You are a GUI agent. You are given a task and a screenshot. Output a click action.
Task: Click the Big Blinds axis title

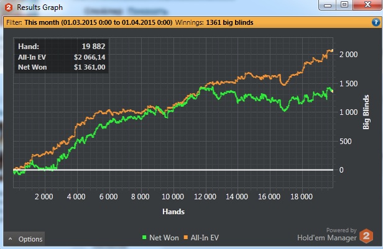click(366, 112)
